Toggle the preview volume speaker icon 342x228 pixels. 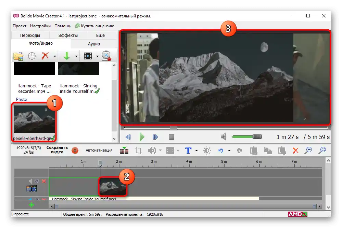(223, 137)
